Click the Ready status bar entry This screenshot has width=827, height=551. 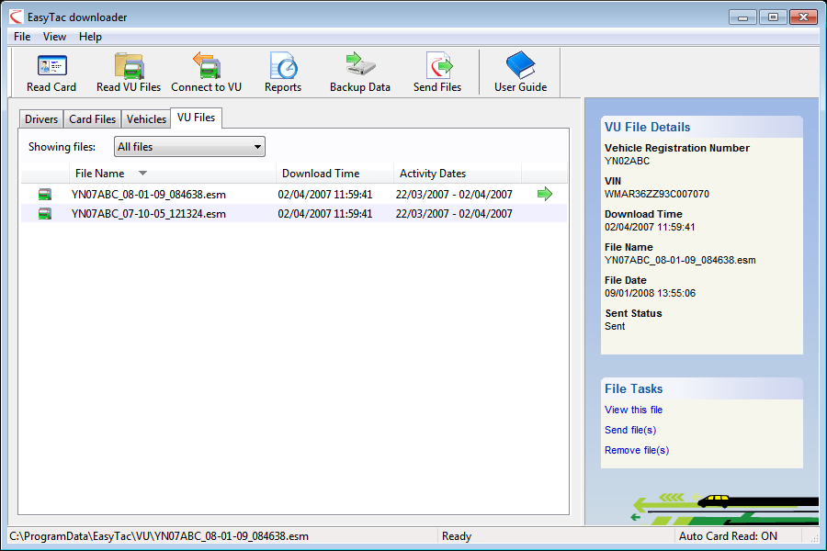[457, 536]
